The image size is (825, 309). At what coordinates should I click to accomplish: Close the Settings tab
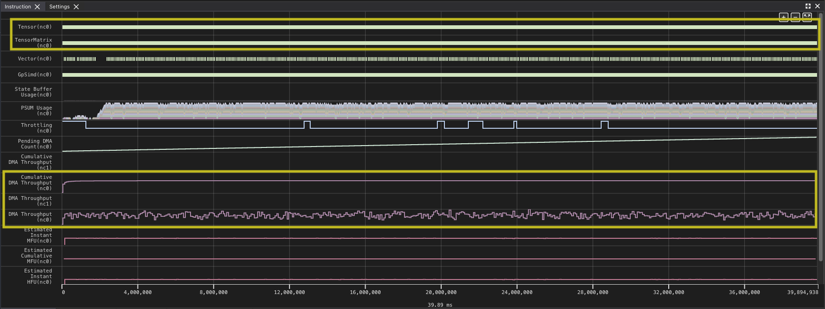click(76, 7)
